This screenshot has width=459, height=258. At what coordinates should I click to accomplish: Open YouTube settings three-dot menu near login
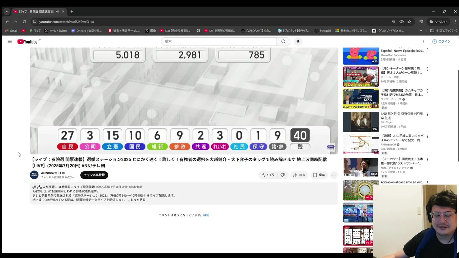click(x=423, y=42)
